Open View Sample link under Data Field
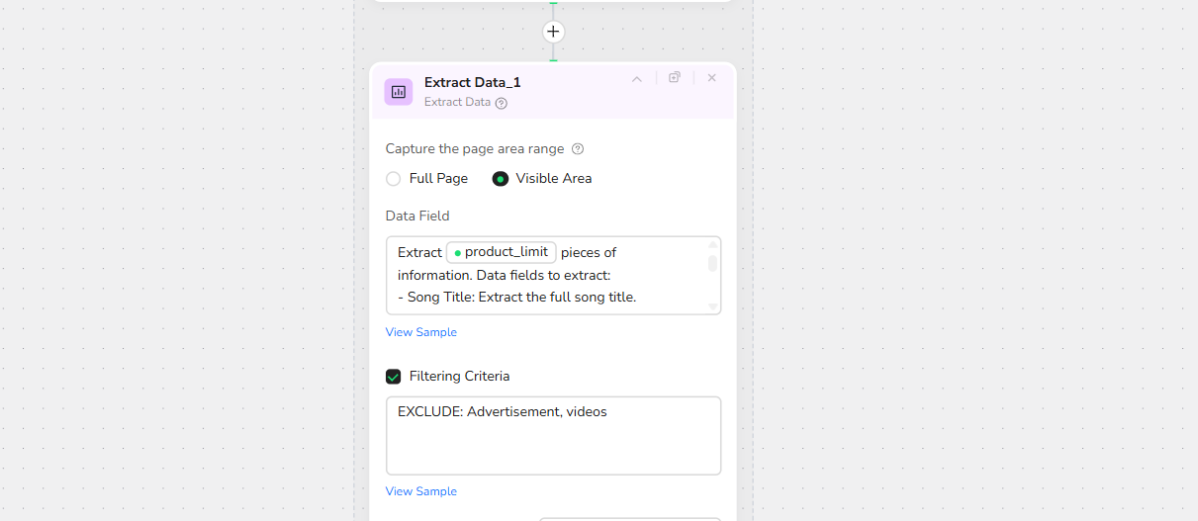This screenshot has height=521, width=1198. [x=421, y=332]
